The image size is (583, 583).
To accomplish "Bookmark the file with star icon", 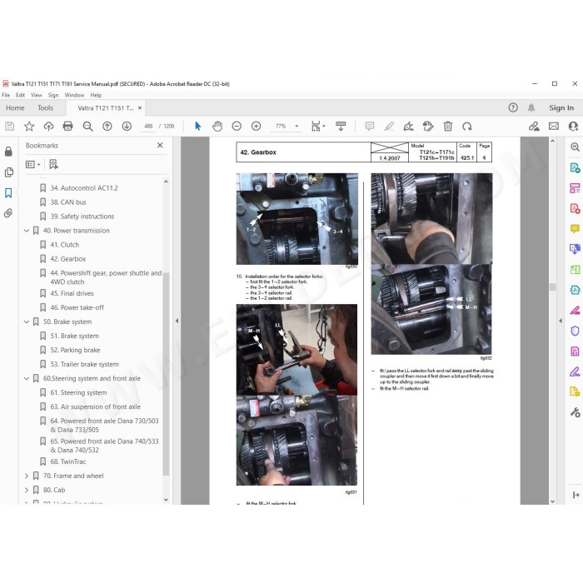I will [x=29, y=127].
